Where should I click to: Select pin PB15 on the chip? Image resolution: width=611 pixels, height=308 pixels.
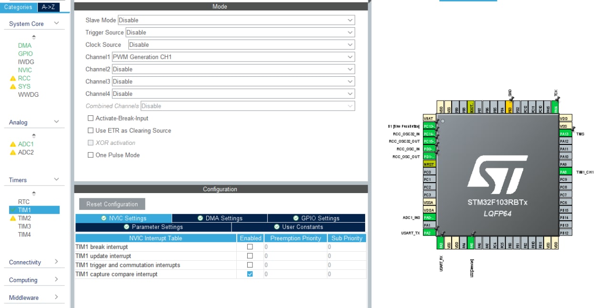[565, 210]
